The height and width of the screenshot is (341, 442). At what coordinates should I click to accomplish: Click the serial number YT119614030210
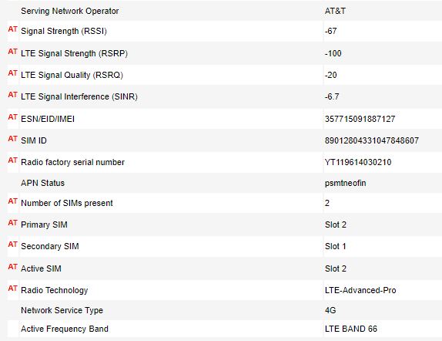(x=358, y=162)
